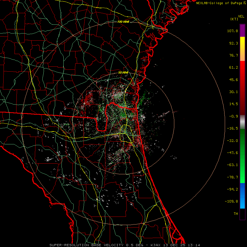Click the VEL legend title
The height and width of the screenshot is (247, 247).
241,16
